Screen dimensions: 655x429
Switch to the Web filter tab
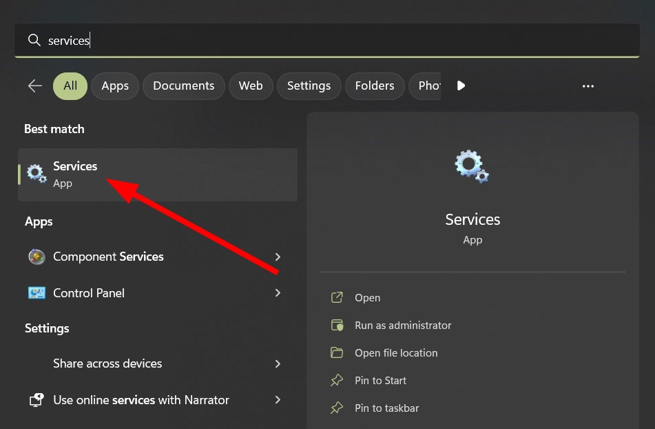251,86
